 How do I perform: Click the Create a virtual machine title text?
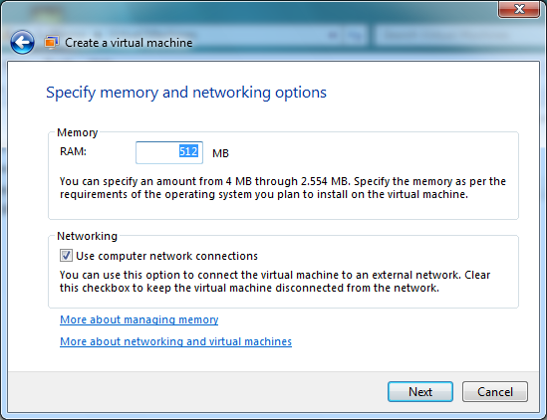click(x=129, y=43)
